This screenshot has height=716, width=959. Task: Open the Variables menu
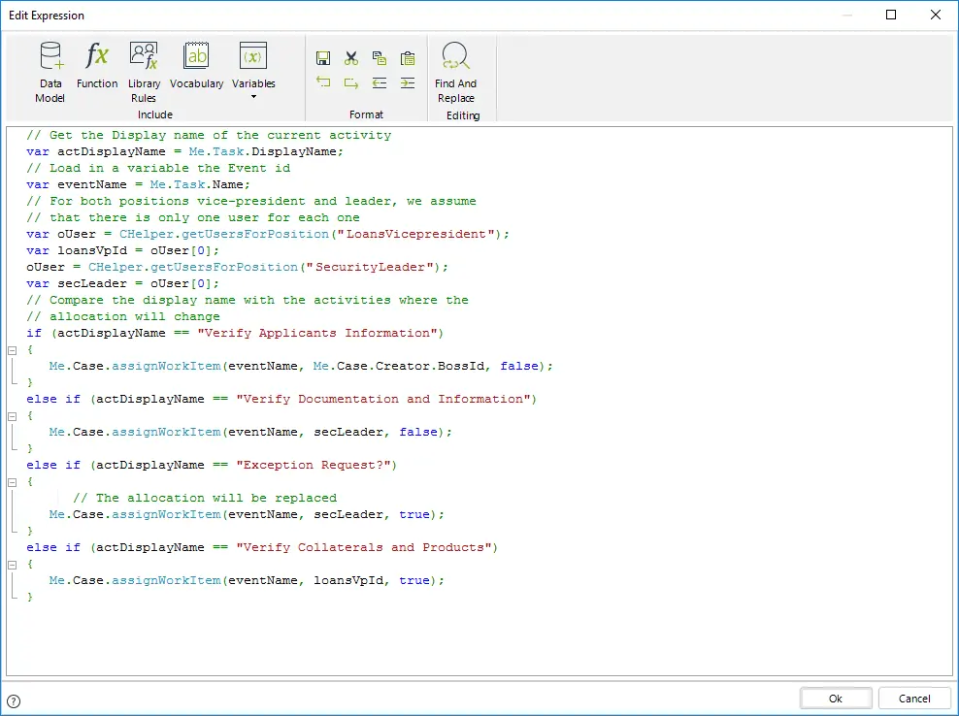[253, 70]
